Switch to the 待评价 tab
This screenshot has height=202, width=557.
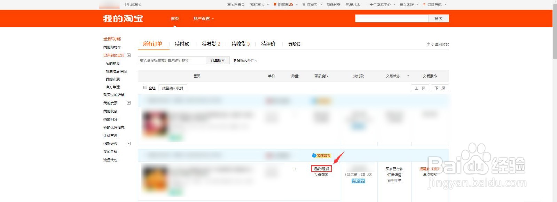coord(268,44)
